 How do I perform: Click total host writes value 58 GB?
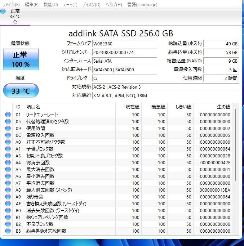pyautogui.click(x=221, y=52)
